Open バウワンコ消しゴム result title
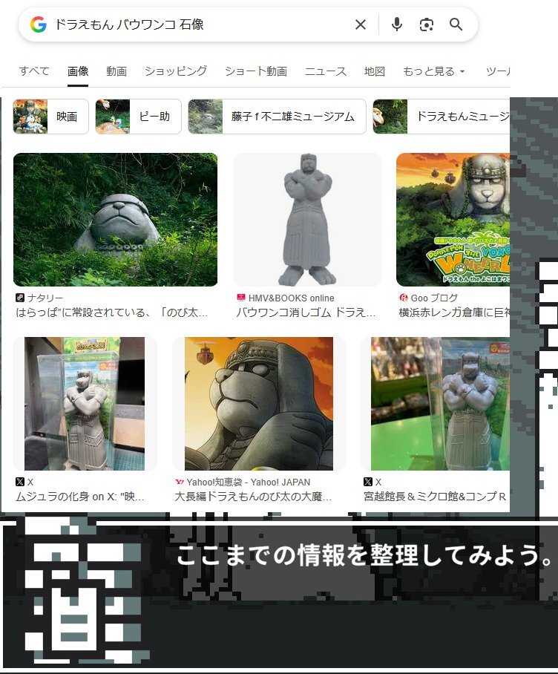The height and width of the screenshot is (674, 558). tap(306, 313)
